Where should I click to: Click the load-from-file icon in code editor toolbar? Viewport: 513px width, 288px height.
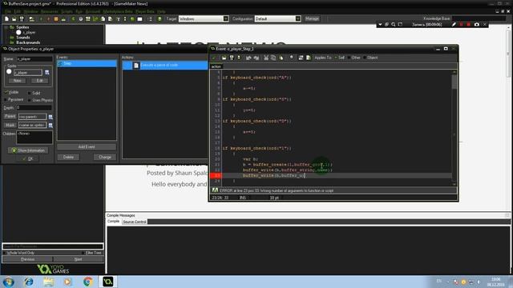[224, 58]
